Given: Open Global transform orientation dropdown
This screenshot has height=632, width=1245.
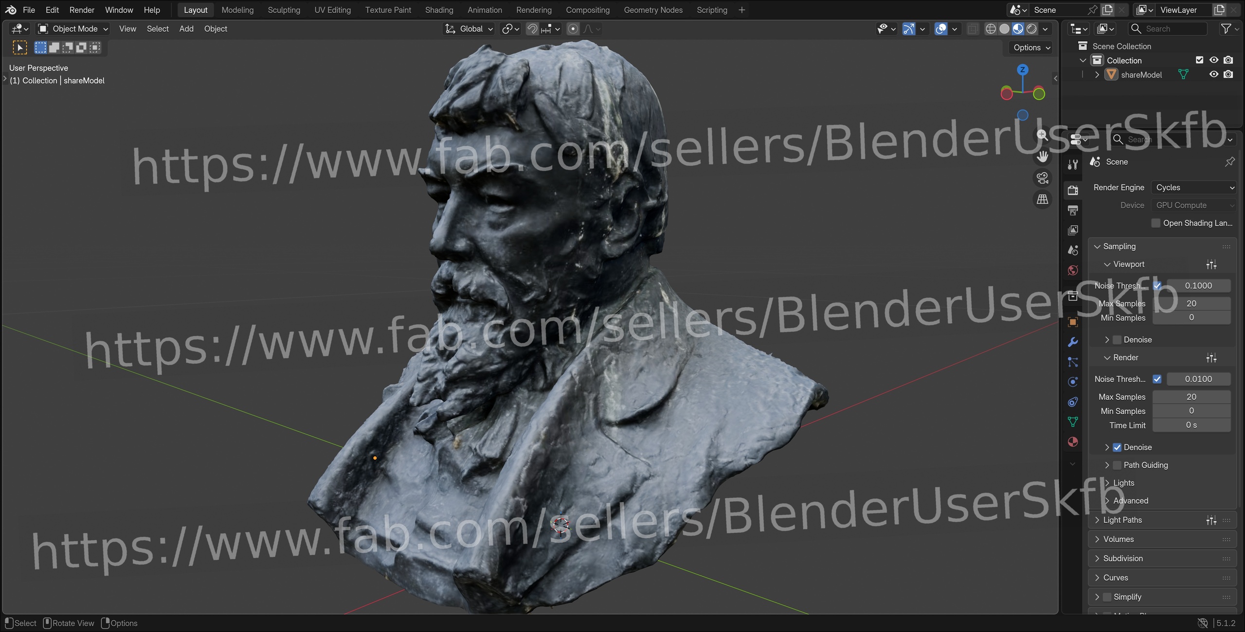Looking at the screenshot, I should pyautogui.click(x=469, y=29).
